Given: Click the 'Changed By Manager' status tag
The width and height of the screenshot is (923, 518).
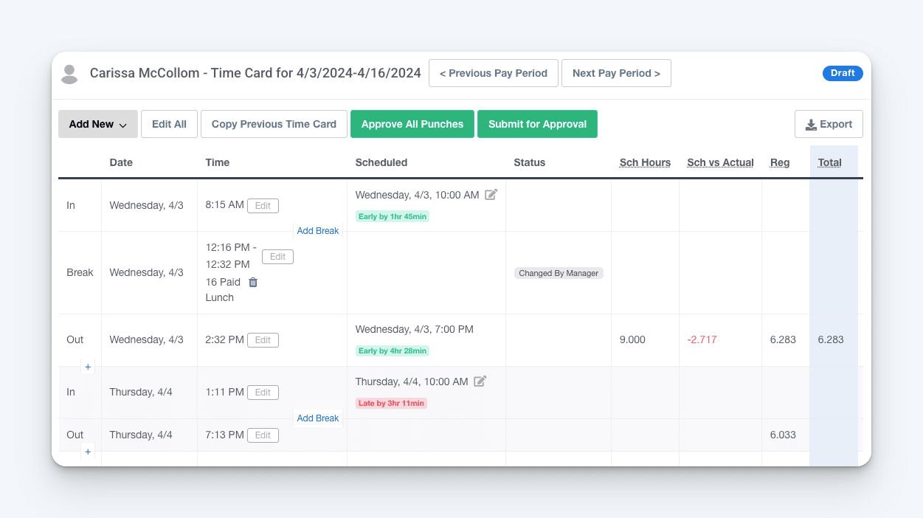Looking at the screenshot, I should click(559, 272).
